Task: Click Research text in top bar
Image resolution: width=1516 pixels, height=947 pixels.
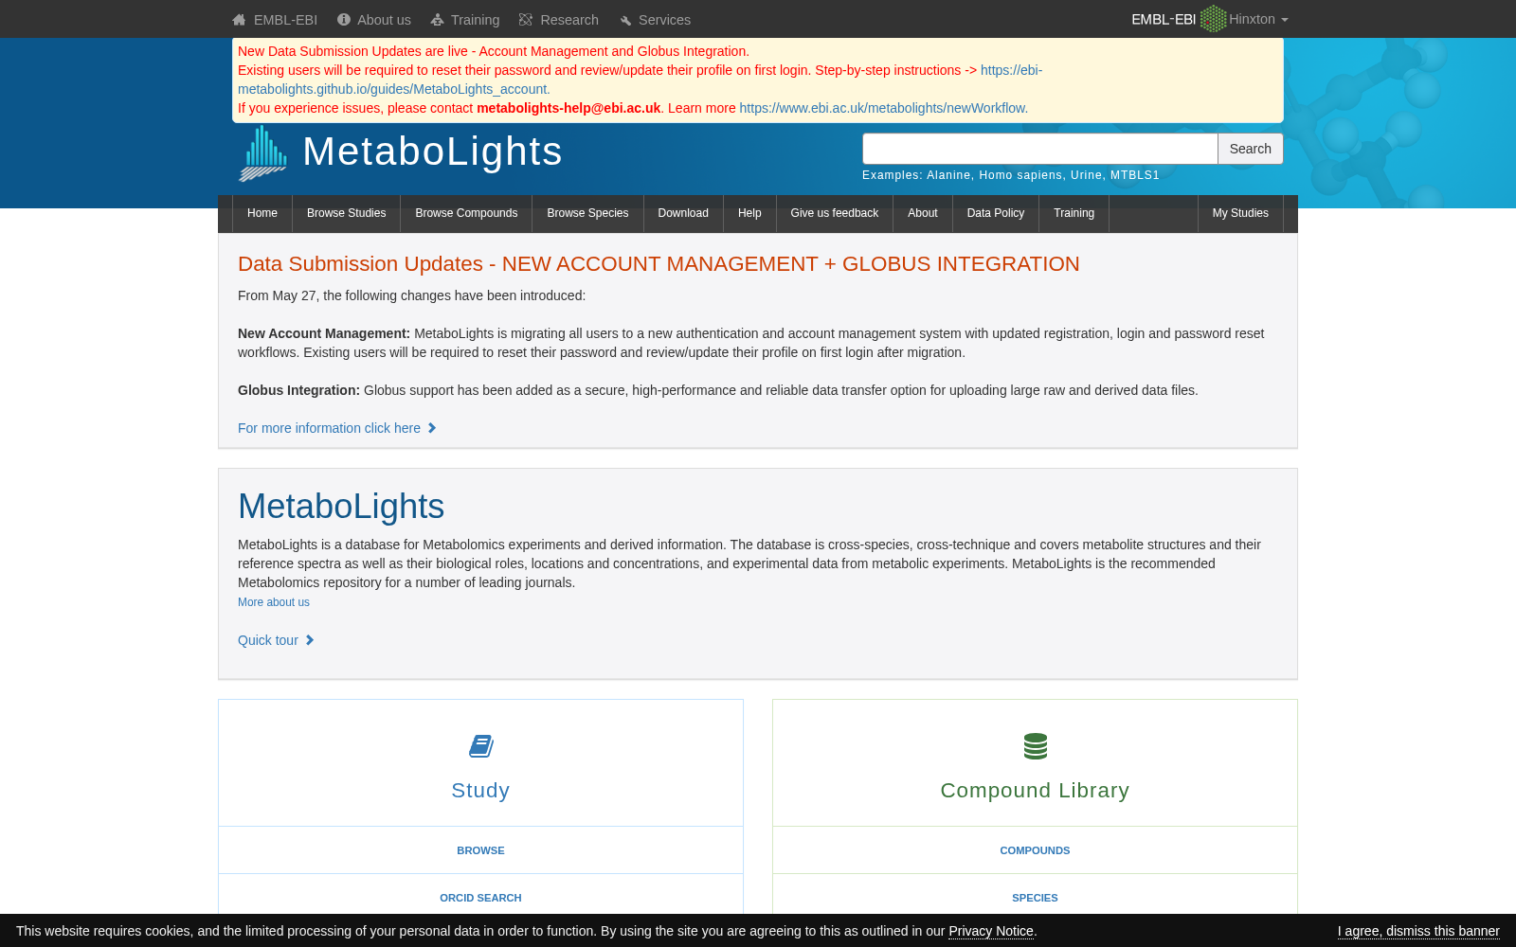Action: (569, 20)
